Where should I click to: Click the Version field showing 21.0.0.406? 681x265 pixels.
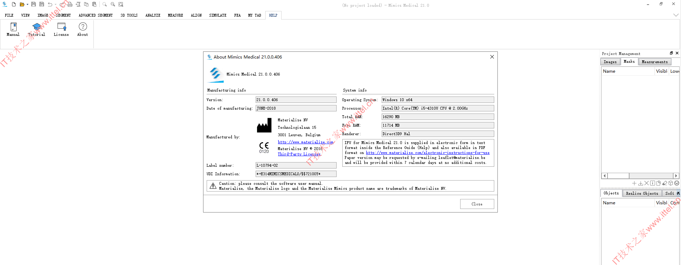click(296, 100)
